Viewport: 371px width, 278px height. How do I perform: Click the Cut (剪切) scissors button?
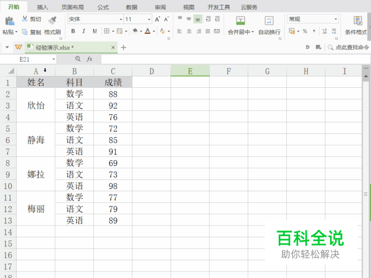[x=32, y=19]
